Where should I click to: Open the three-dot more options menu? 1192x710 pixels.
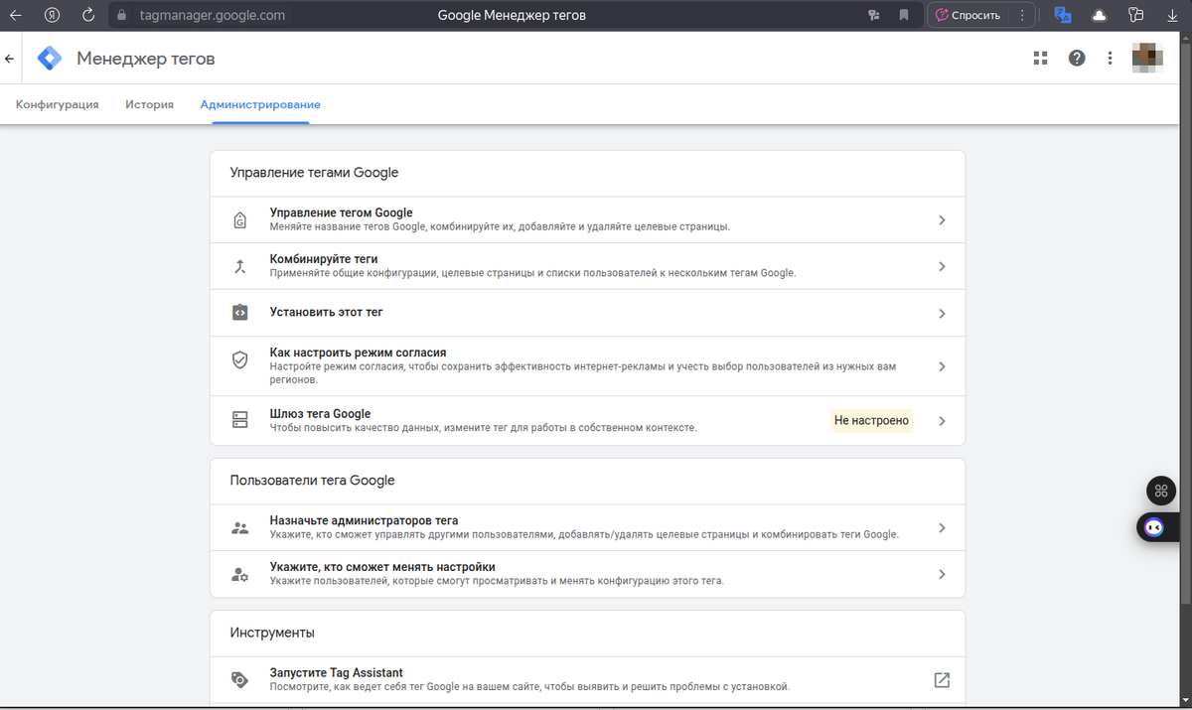[x=1110, y=59]
